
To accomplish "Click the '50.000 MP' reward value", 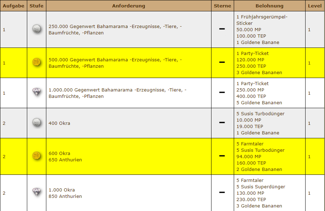I will [249, 30].
